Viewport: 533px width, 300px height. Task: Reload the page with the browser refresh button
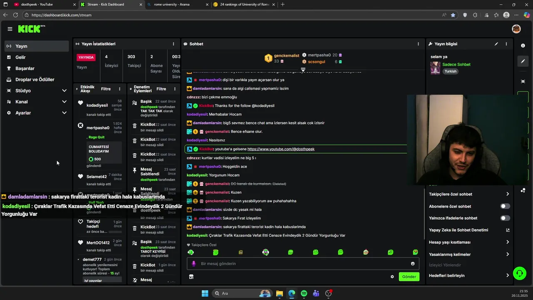[15, 15]
